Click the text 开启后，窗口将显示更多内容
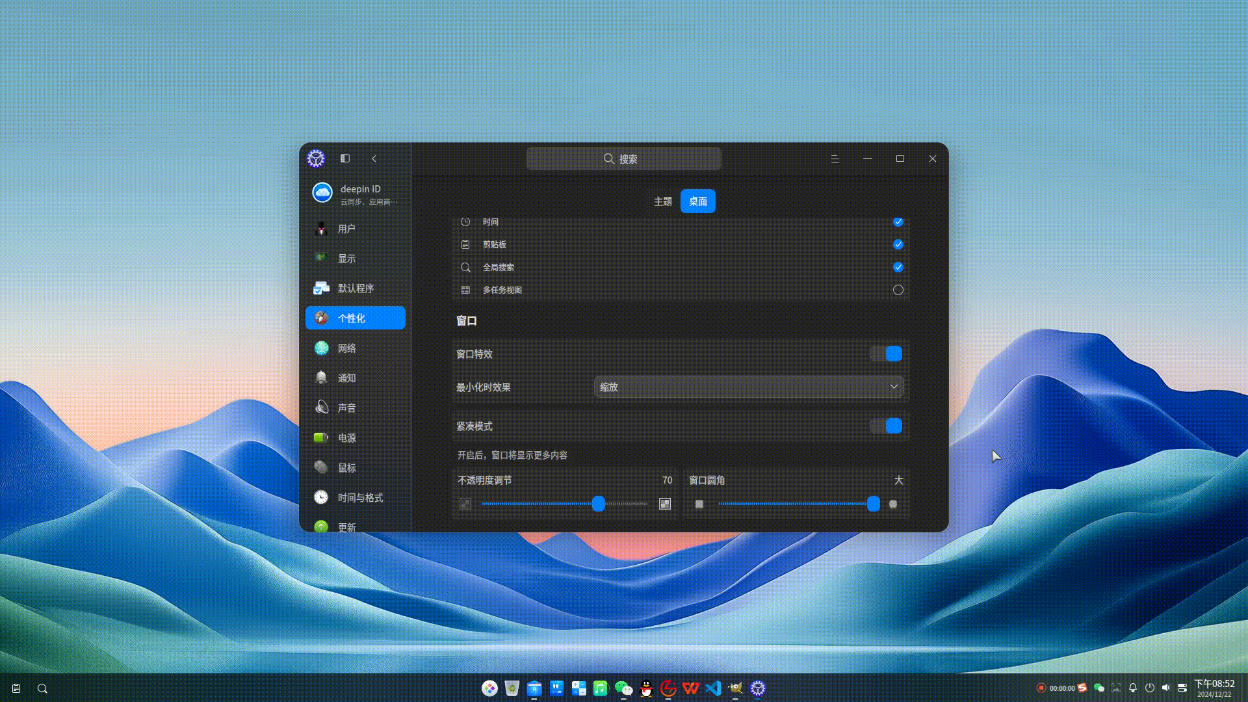This screenshot has width=1248, height=702. point(512,455)
